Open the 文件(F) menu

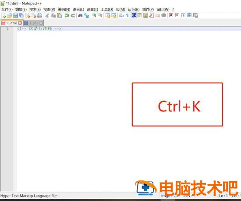(7, 10)
